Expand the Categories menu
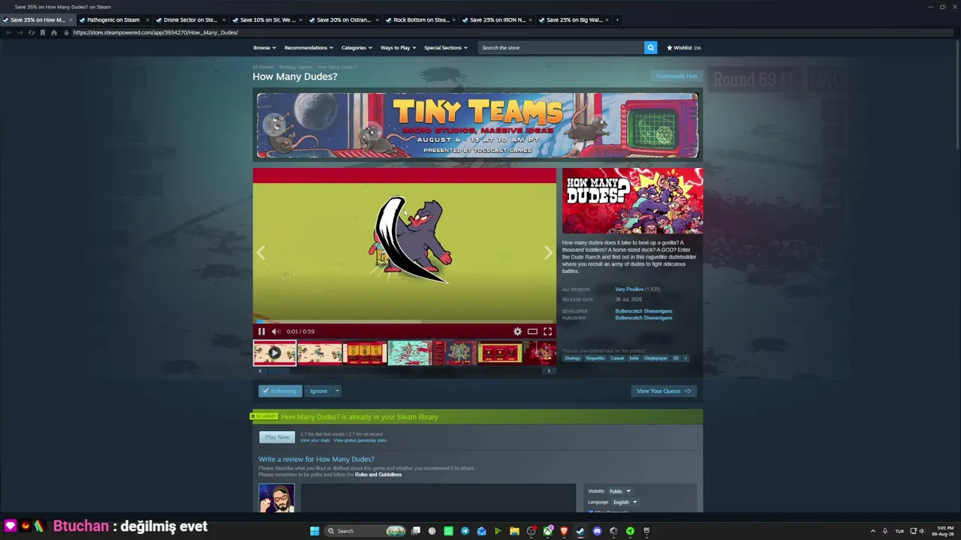Screen dimensions: 961x540 (x=357, y=47)
